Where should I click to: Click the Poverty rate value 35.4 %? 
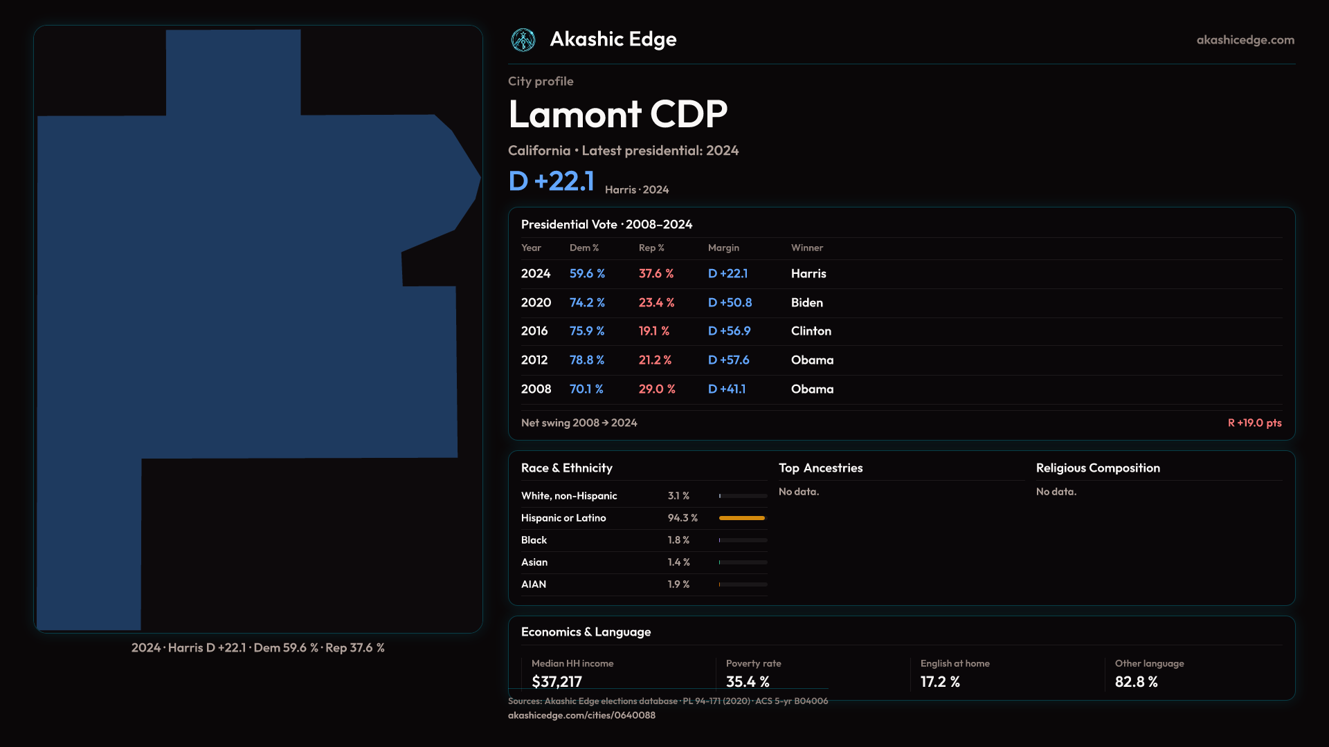click(x=748, y=681)
